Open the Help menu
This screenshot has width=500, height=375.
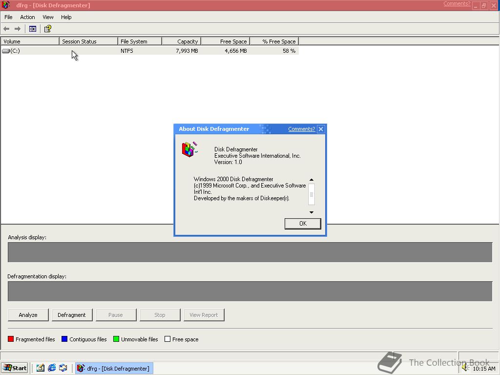tap(66, 17)
